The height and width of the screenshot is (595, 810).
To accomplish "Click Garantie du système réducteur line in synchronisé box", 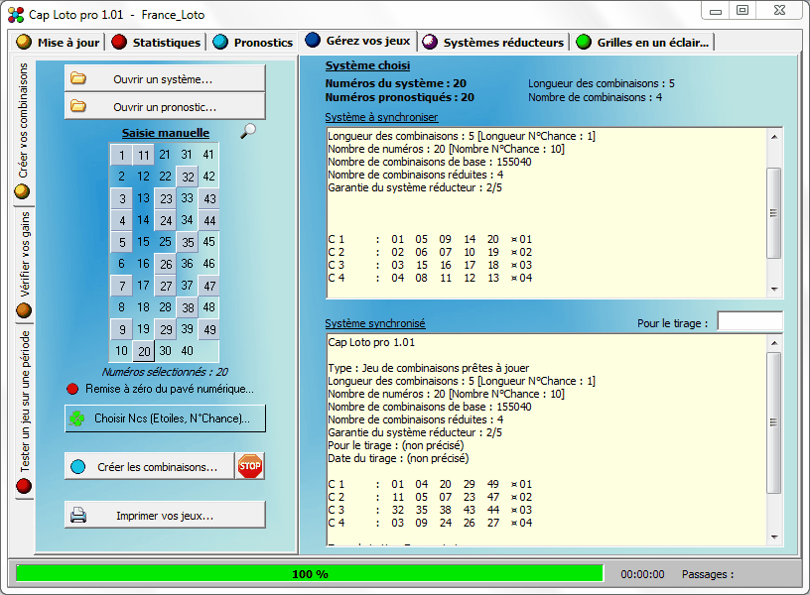I will pyautogui.click(x=415, y=432).
